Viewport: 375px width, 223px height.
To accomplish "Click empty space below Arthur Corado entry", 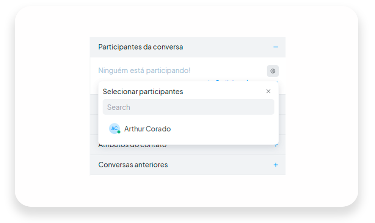I will pyautogui.click(x=188, y=140).
